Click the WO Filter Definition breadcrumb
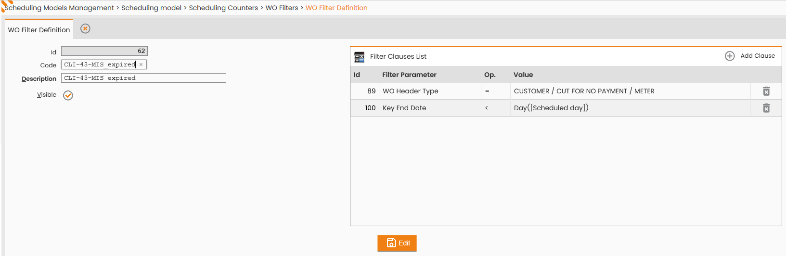The height and width of the screenshot is (256, 786). [x=336, y=8]
